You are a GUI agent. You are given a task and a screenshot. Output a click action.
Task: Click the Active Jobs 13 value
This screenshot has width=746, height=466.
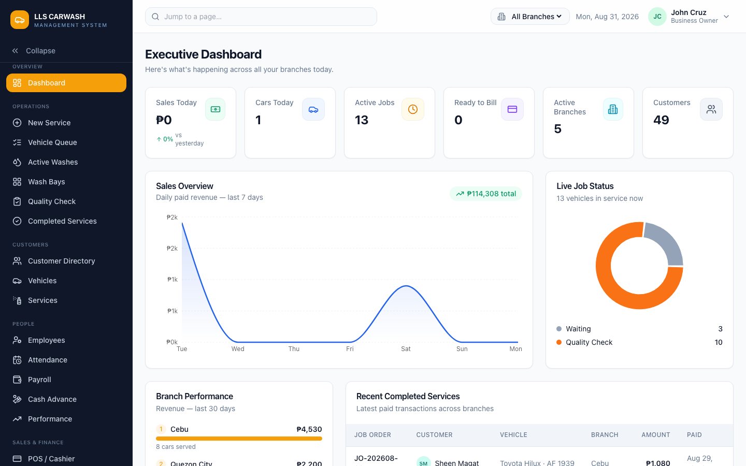(x=362, y=120)
